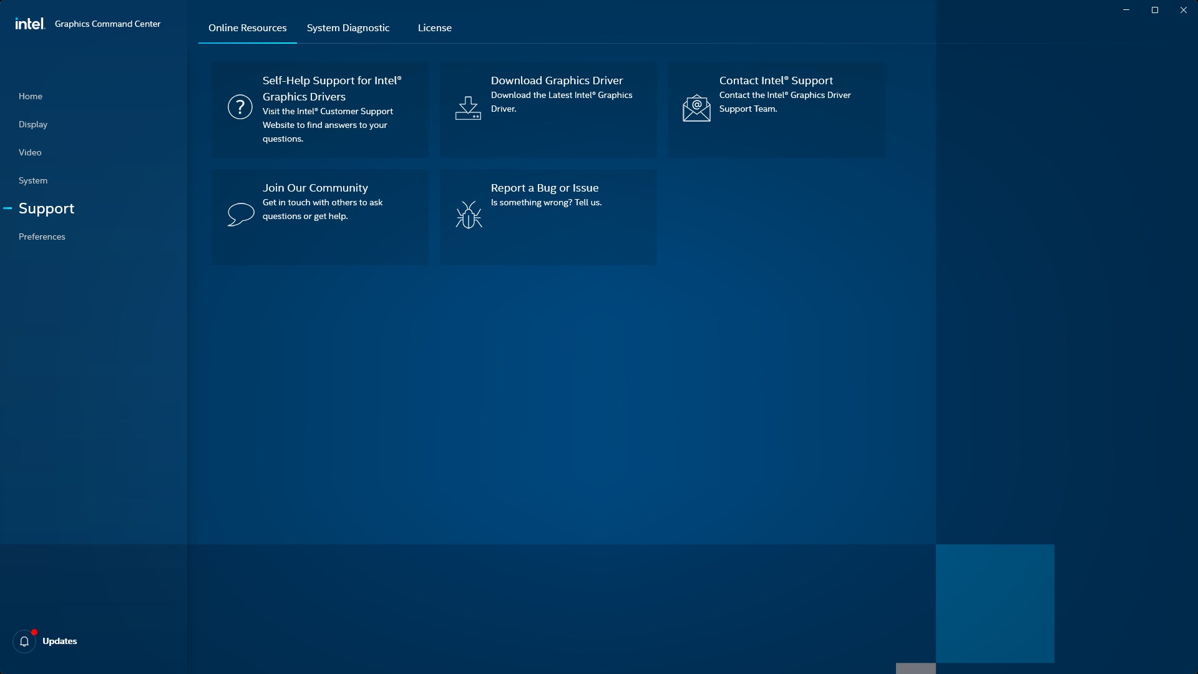The image size is (1198, 674).
Task: Select Video from the sidebar
Action: (29, 152)
